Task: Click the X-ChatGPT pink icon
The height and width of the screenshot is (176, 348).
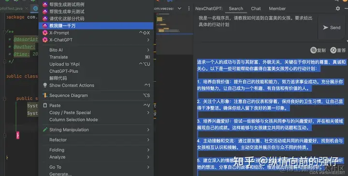Action: pyautogui.click(x=45, y=40)
